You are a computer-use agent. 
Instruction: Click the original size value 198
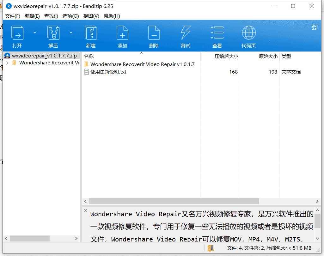click(x=273, y=72)
